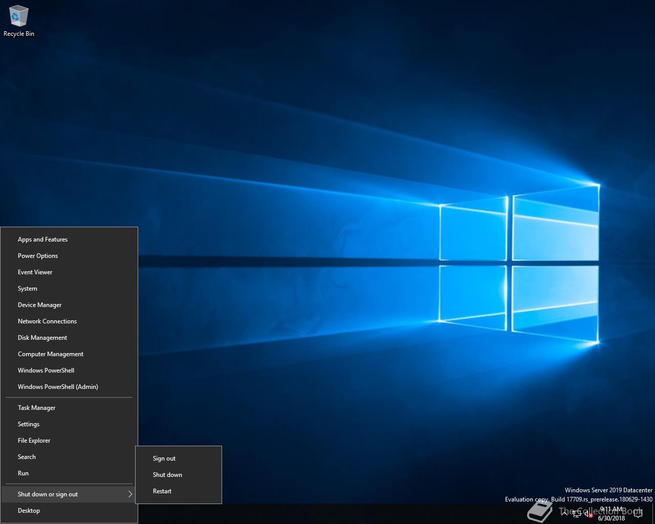Screen dimensions: 655x524
Task: Expand the Shut down or sign out submenu arrow
Action: [x=130, y=494]
